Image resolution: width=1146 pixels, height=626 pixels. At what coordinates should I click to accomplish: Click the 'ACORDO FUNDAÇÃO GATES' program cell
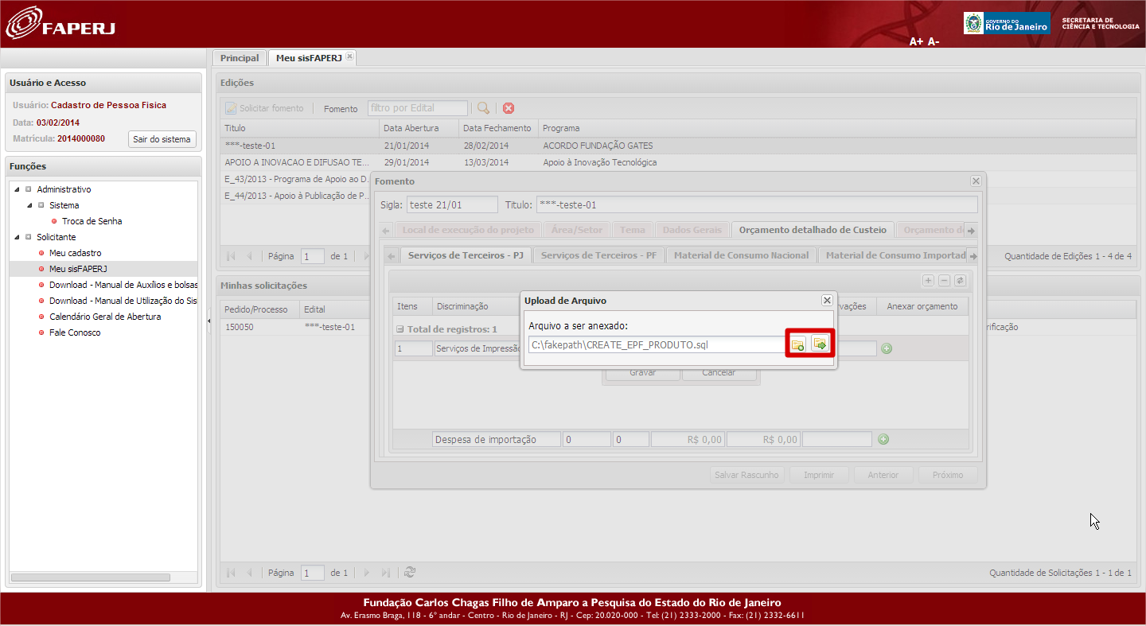tap(598, 146)
